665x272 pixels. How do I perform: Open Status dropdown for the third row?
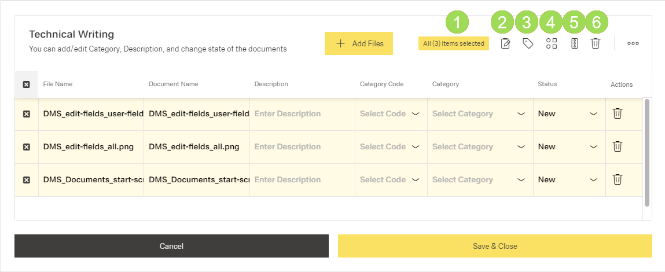click(567, 180)
